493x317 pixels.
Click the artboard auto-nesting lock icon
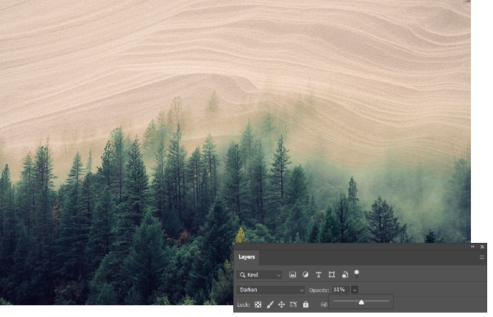[x=293, y=305]
